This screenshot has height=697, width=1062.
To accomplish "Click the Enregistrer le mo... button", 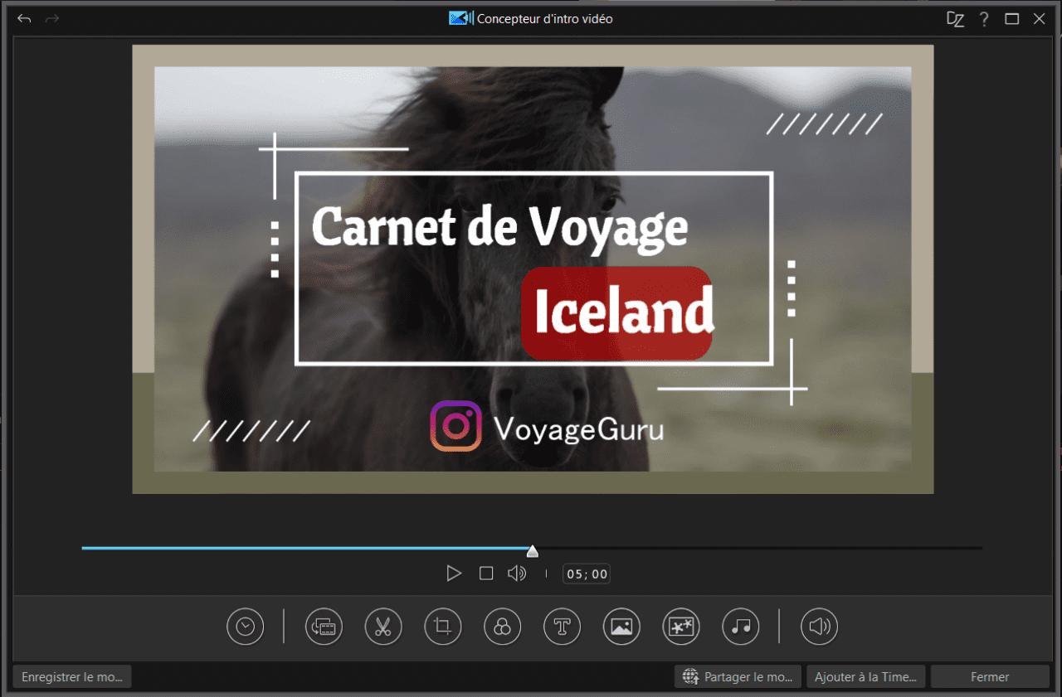I will coord(72,677).
